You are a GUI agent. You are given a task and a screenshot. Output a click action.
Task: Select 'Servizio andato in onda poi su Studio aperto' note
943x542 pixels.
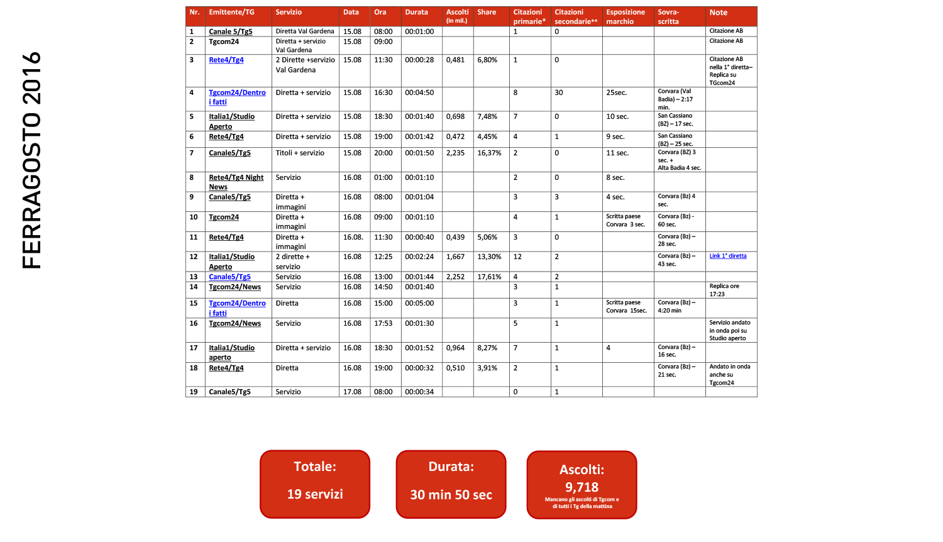point(730,330)
